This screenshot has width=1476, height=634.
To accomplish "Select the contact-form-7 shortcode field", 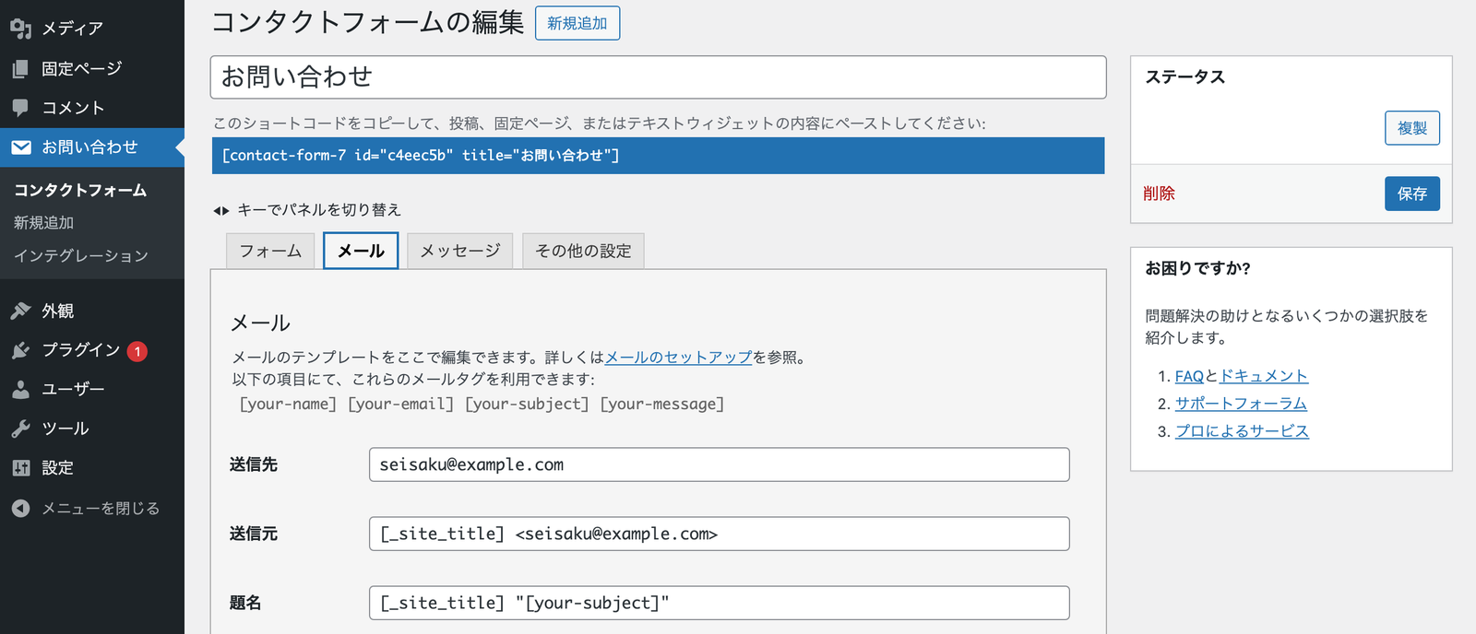I will [x=659, y=156].
